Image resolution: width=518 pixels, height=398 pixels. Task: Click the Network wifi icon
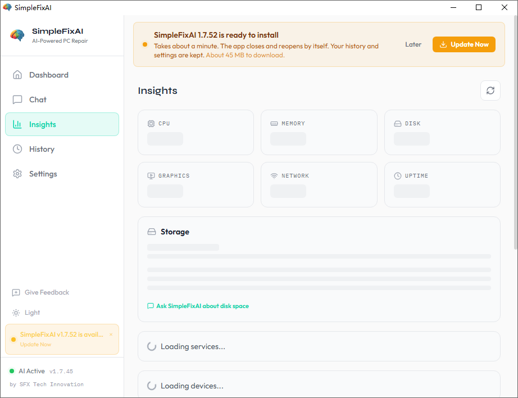click(x=274, y=176)
